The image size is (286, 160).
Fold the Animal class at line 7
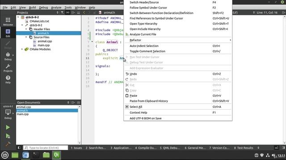(x=92, y=42)
